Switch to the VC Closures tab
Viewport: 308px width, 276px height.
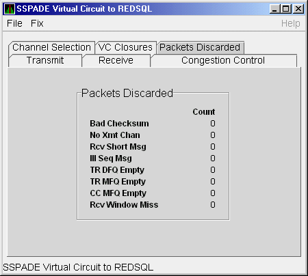coord(125,47)
